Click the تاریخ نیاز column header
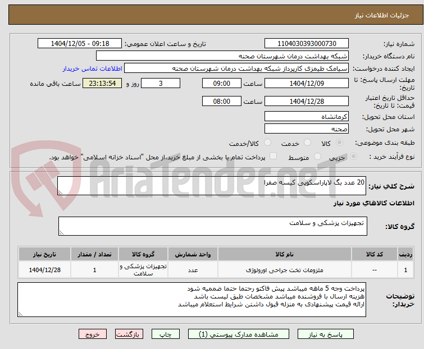The width and height of the screenshot is (424, 349). [44, 254]
